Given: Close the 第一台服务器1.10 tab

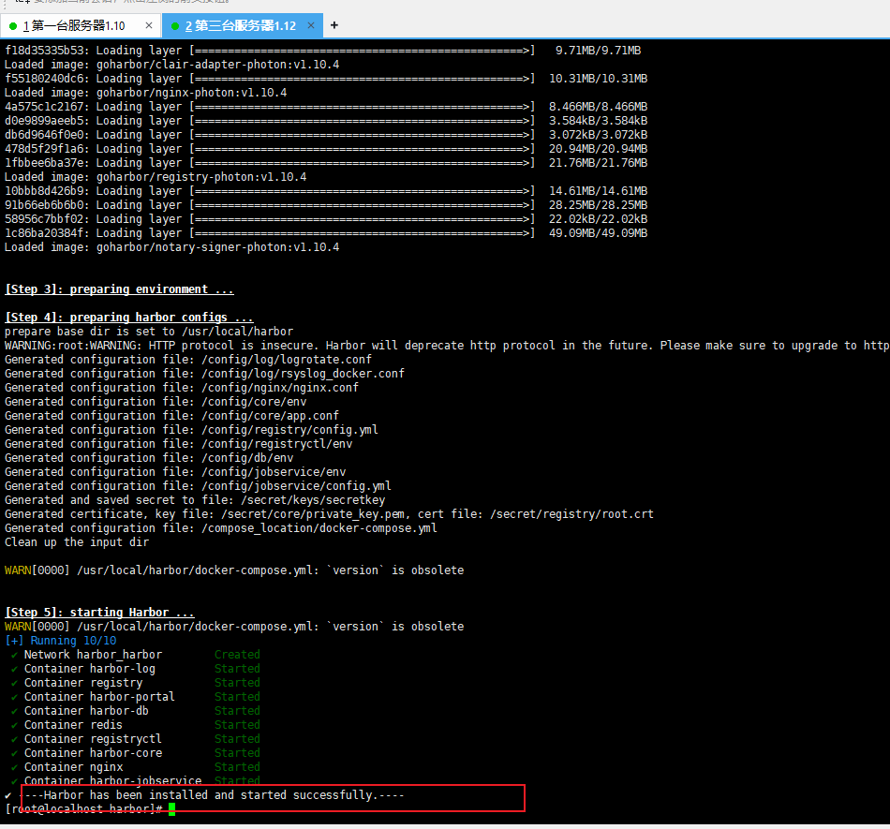Looking at the screenshot, I should 149,25.
